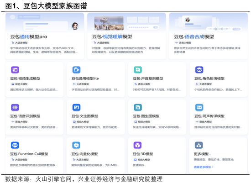The height and width of the screenshot is (183, 251).
Task: Click 视觉大模型 tag under 豆包·3D模型
Action: [x=142, y=160]
